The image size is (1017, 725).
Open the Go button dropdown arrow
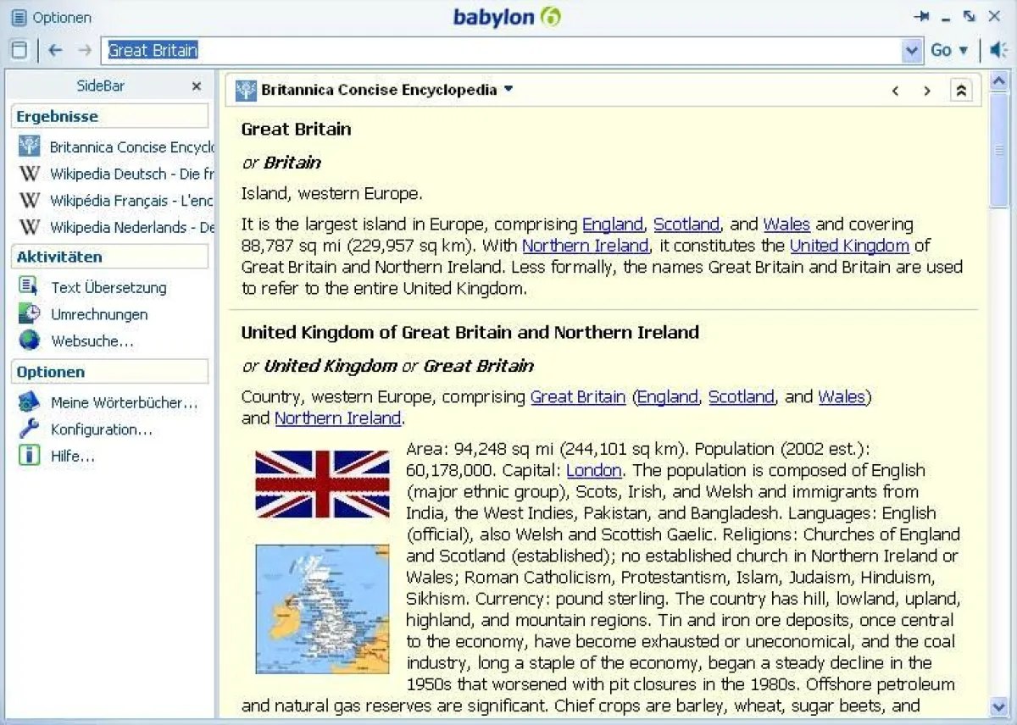(x=965, y=50)
